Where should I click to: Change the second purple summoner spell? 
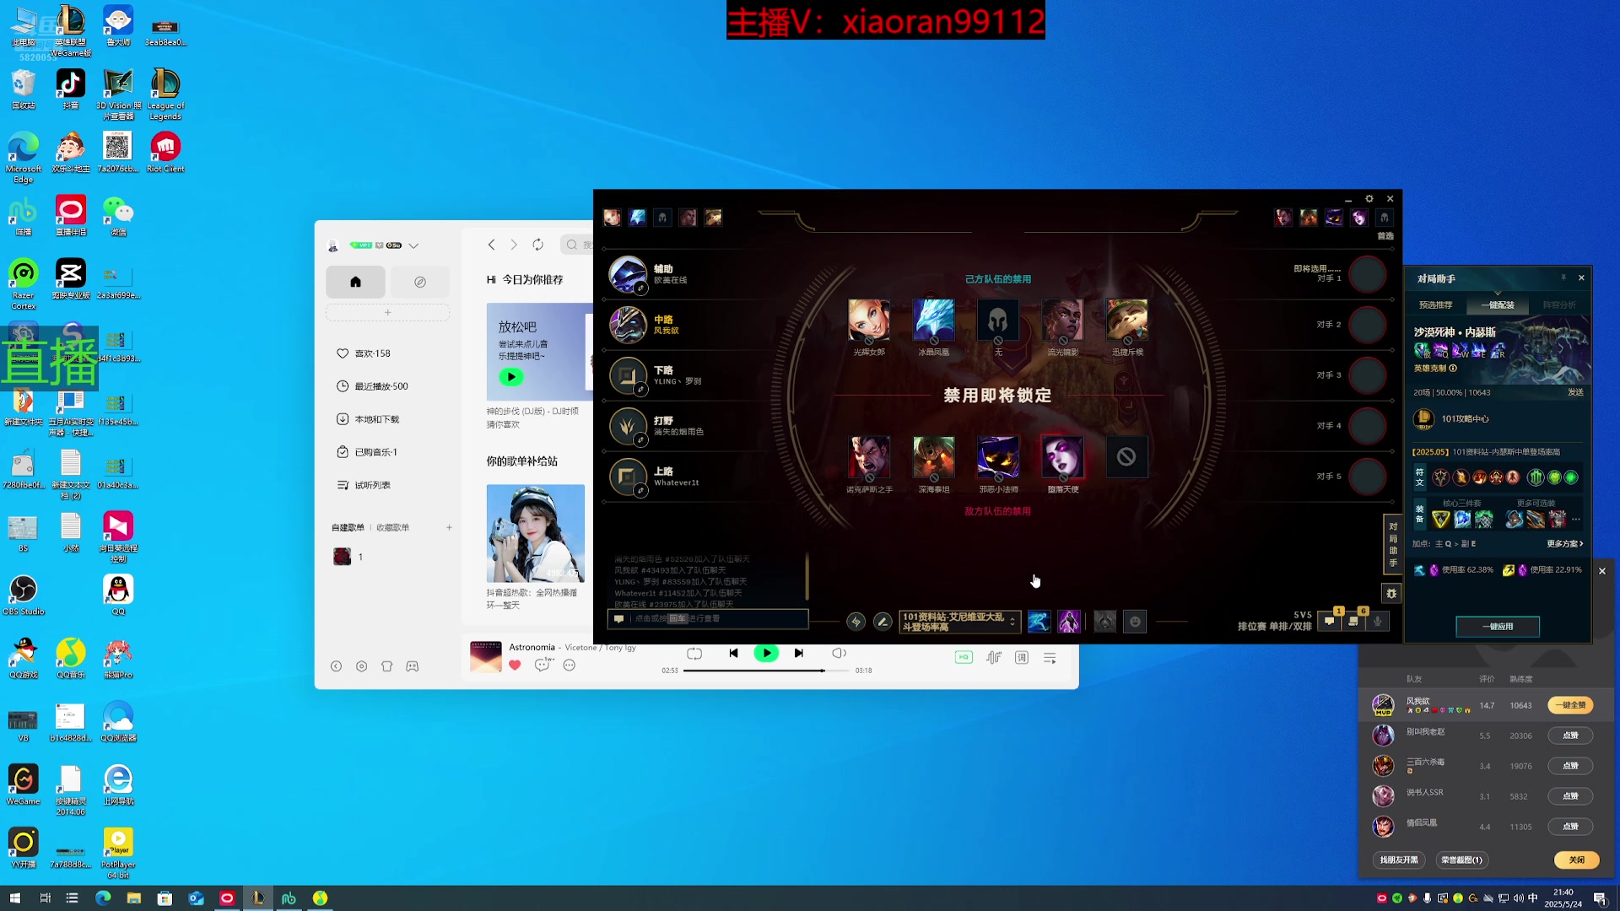[1069, 622]
